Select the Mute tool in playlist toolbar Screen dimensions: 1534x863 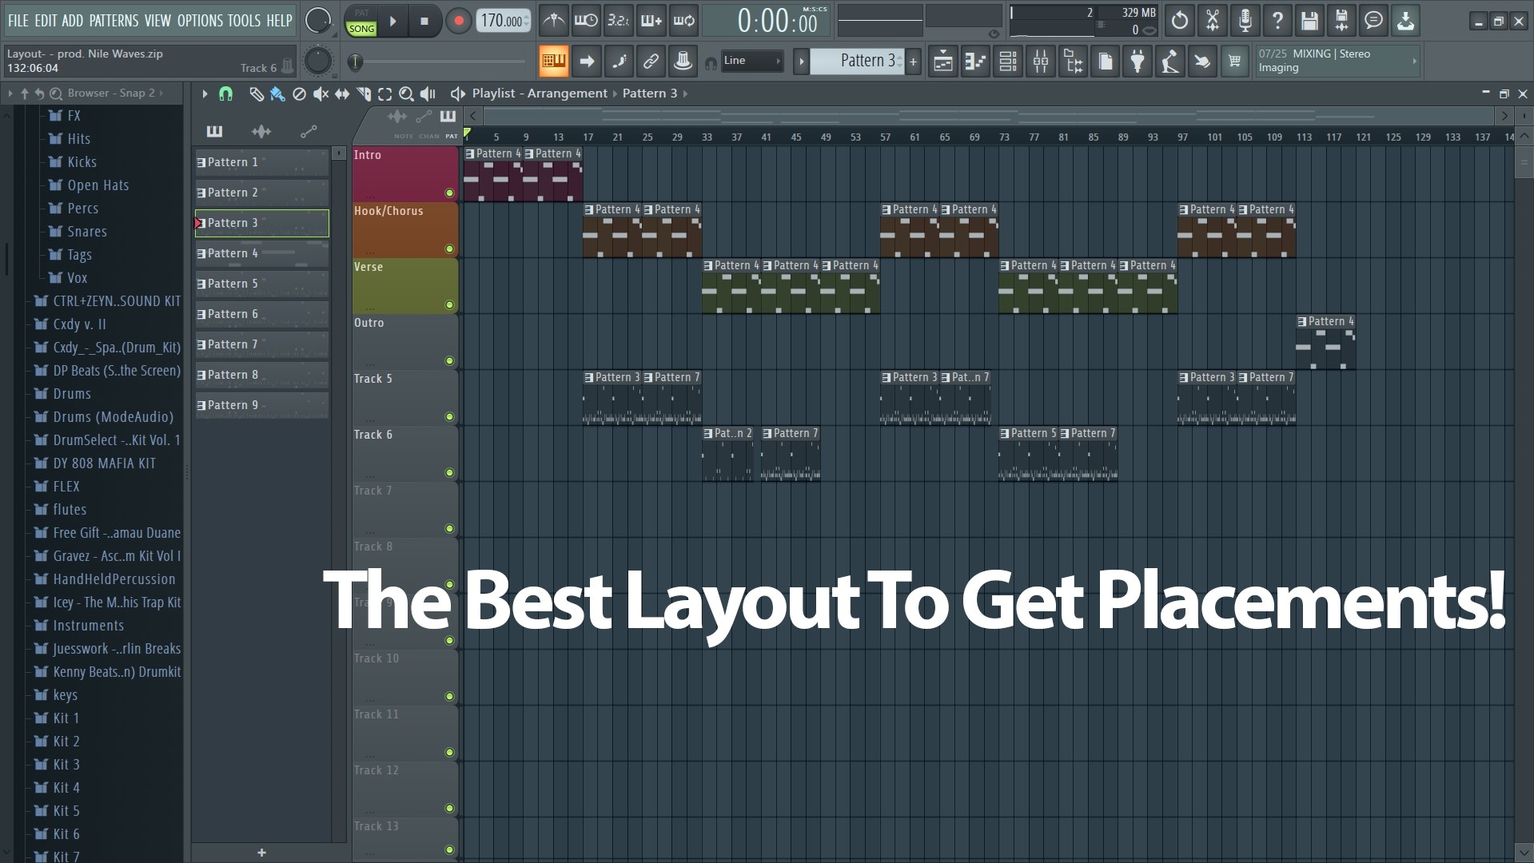coord(321,94)
